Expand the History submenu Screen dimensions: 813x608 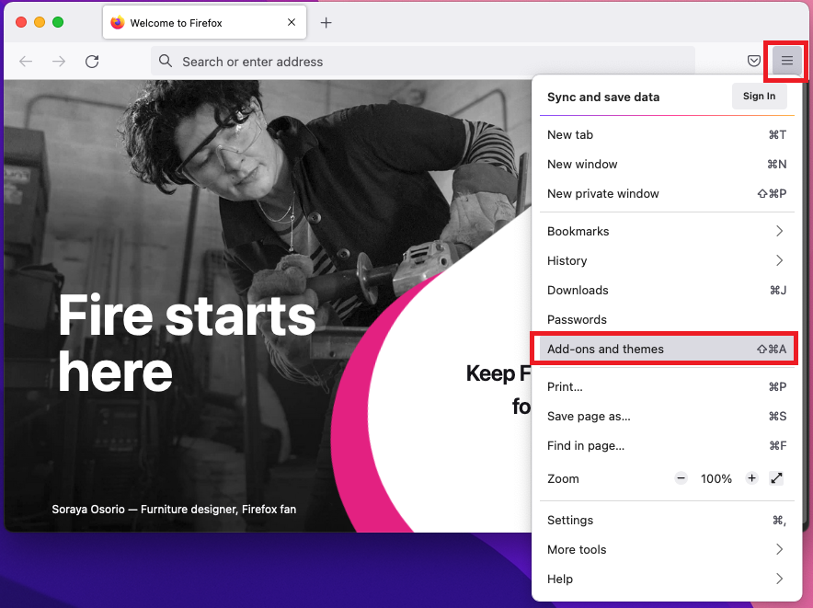point(667,260)
